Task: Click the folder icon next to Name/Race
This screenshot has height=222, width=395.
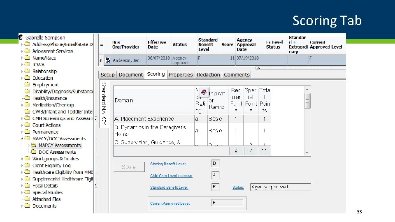Action: tap(27, 58)
